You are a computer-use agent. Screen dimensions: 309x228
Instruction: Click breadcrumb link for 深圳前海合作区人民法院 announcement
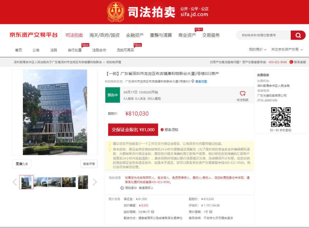[58, 62]
